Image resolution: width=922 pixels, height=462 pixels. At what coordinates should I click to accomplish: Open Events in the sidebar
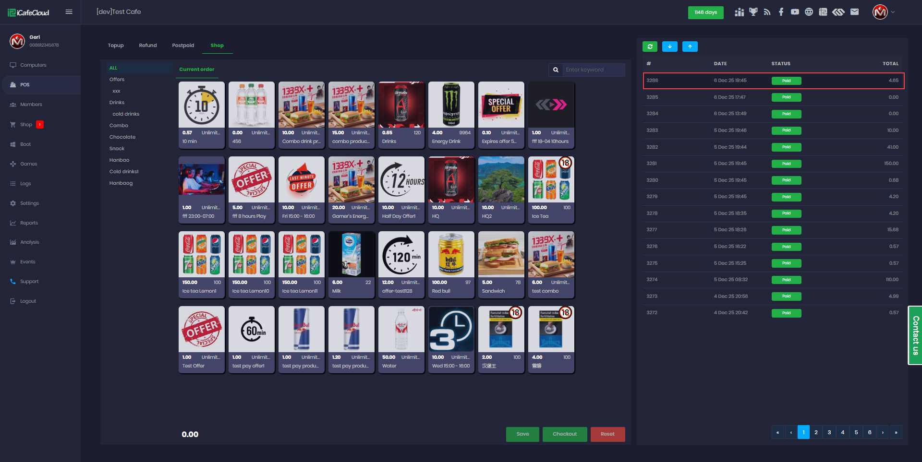pos(27,262)
